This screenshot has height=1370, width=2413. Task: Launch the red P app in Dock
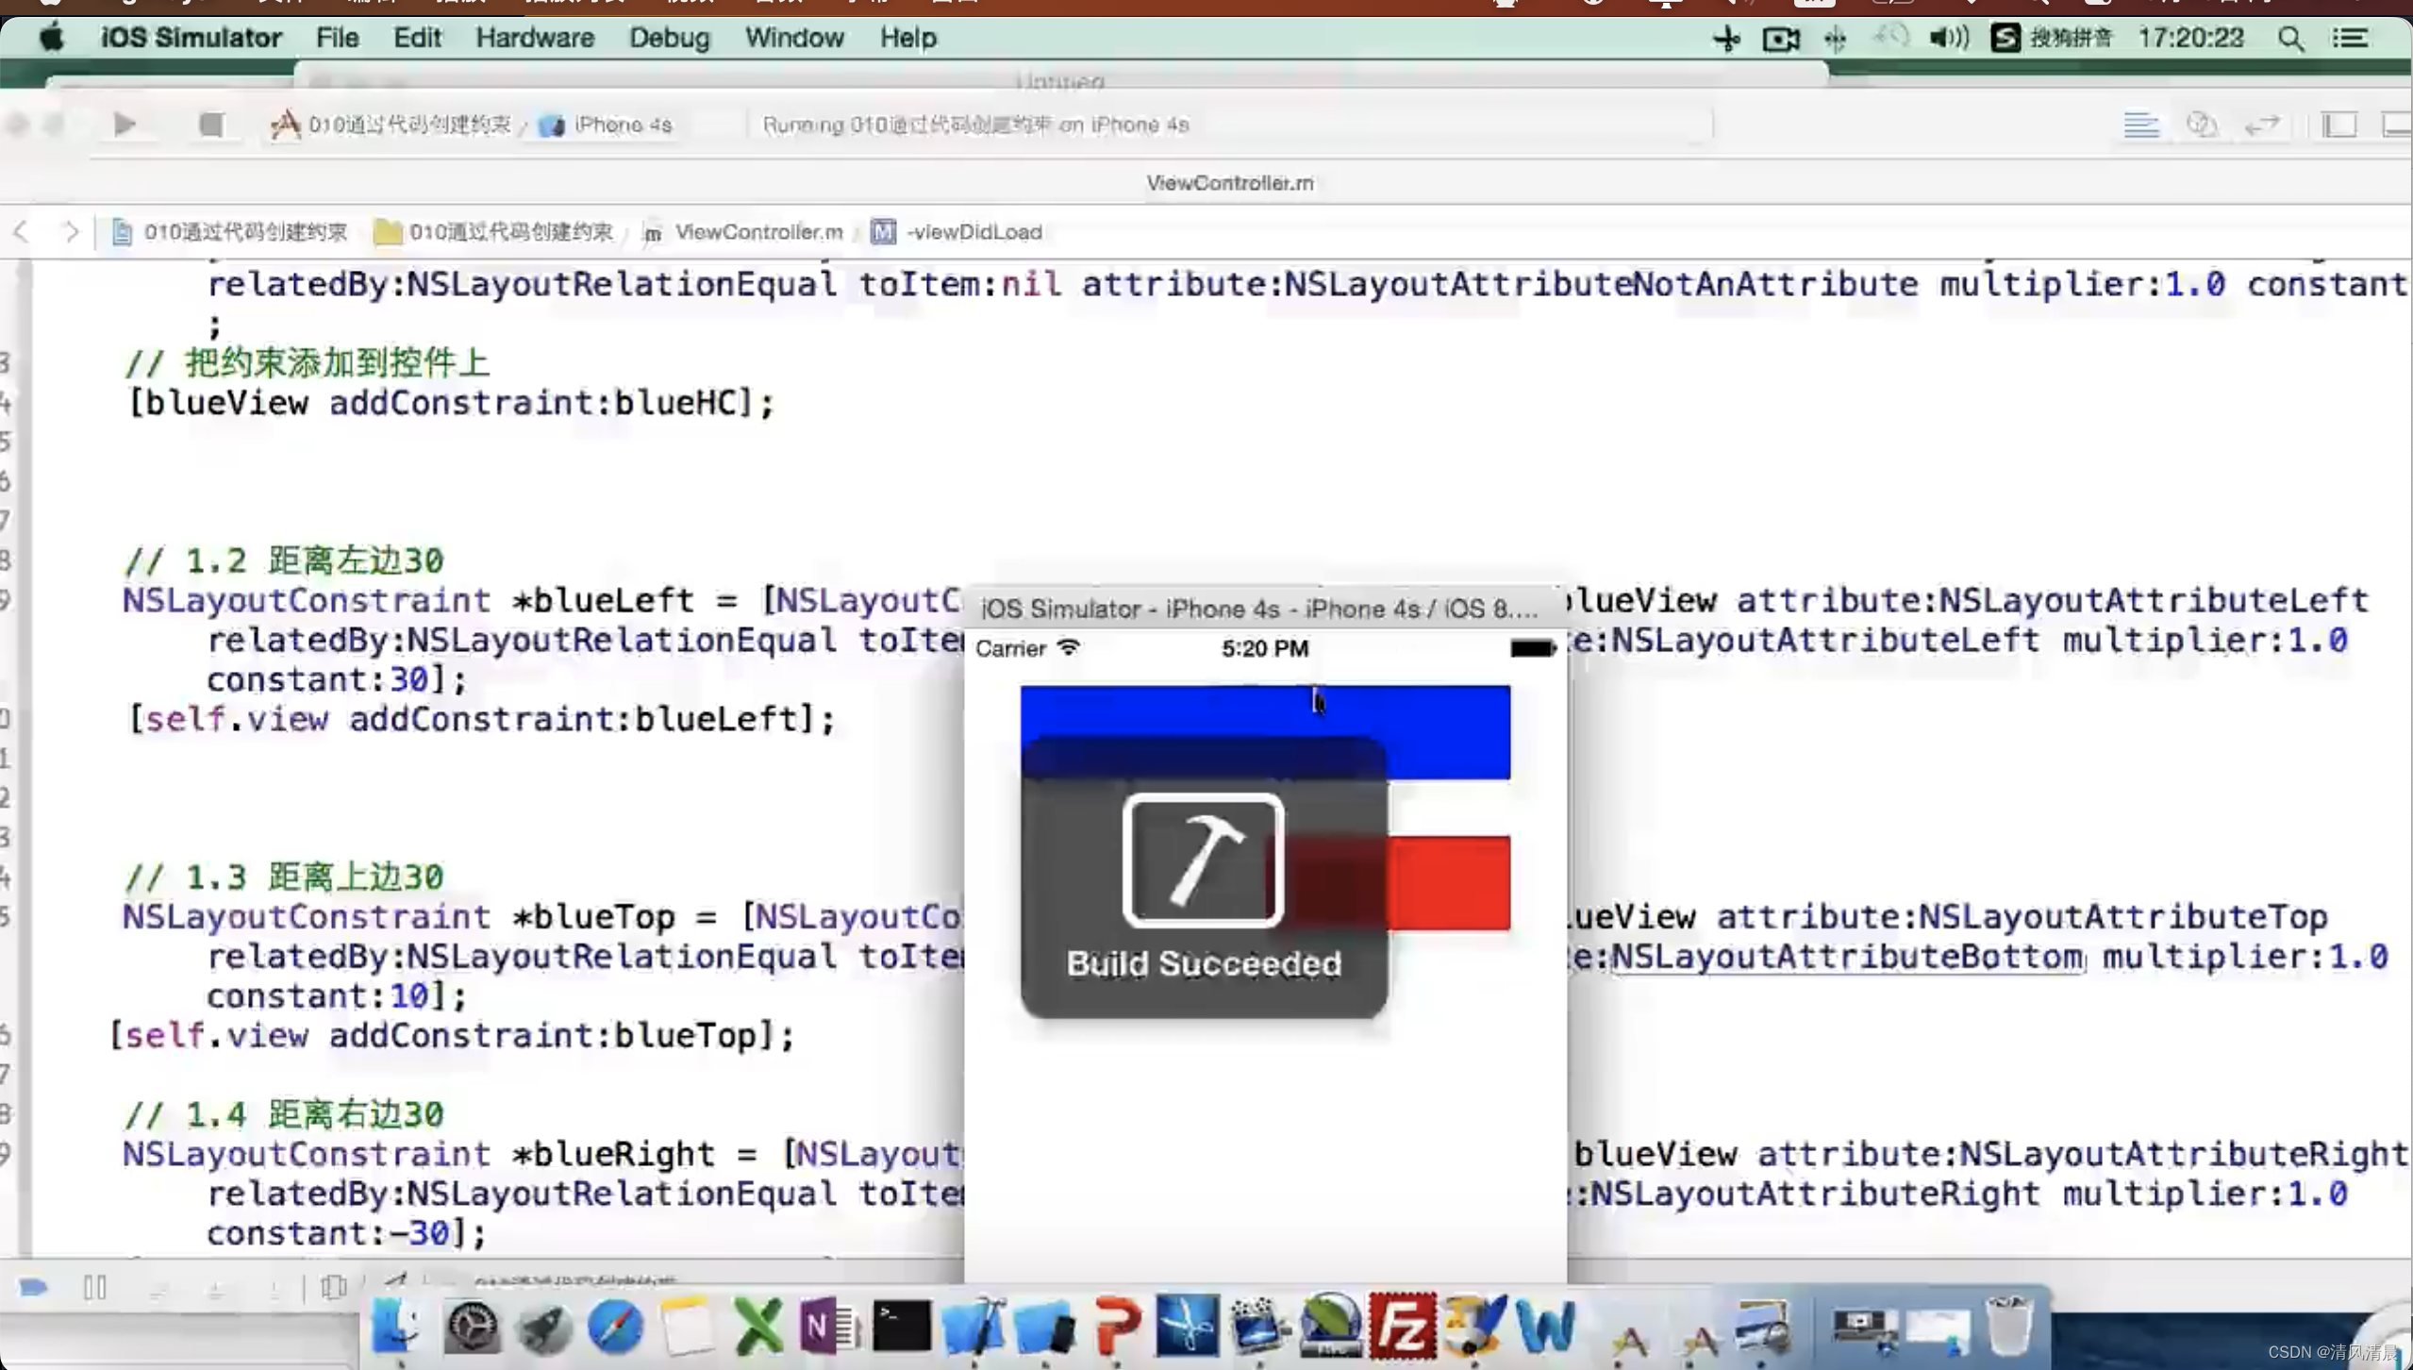[x=1117, y=1327]
